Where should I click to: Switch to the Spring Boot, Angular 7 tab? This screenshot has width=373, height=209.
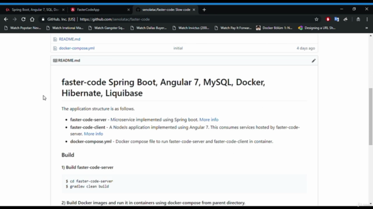(35, 10)
